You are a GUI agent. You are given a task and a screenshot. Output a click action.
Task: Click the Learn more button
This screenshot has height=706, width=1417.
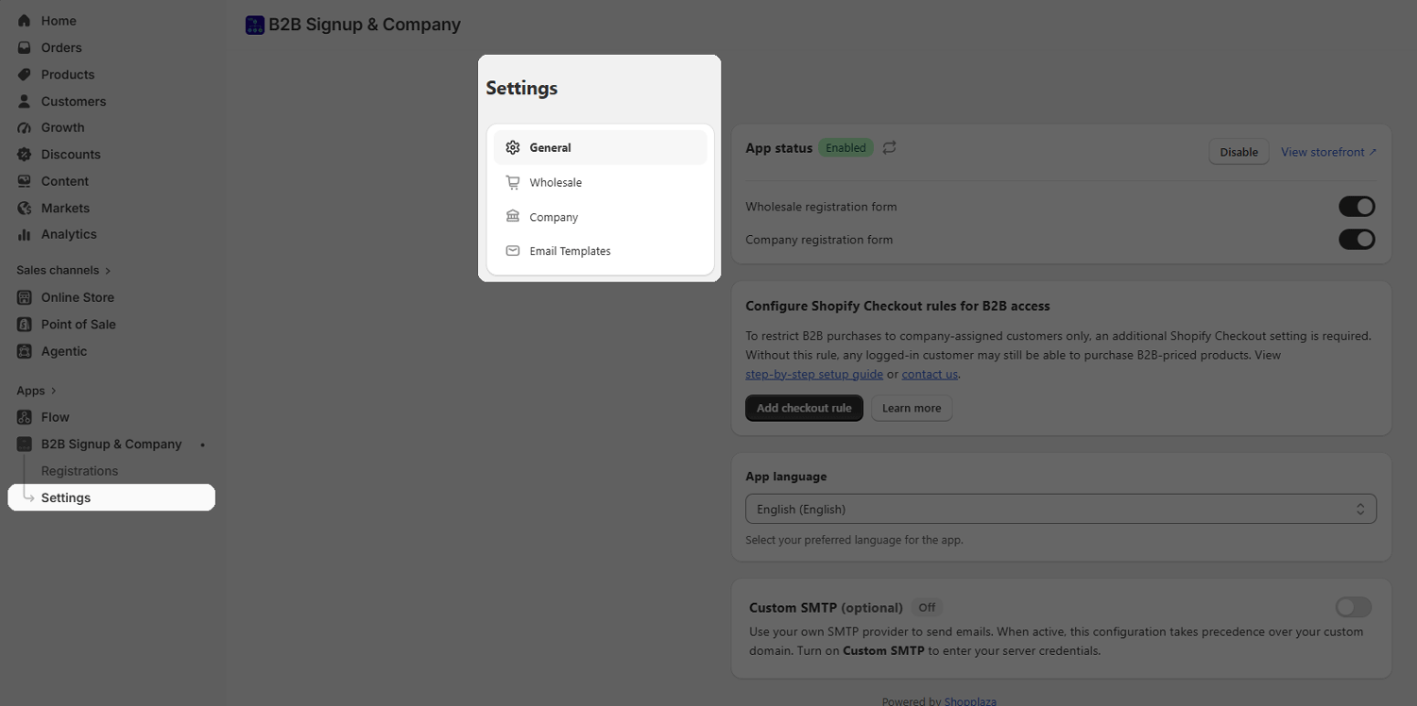point(912,408)
